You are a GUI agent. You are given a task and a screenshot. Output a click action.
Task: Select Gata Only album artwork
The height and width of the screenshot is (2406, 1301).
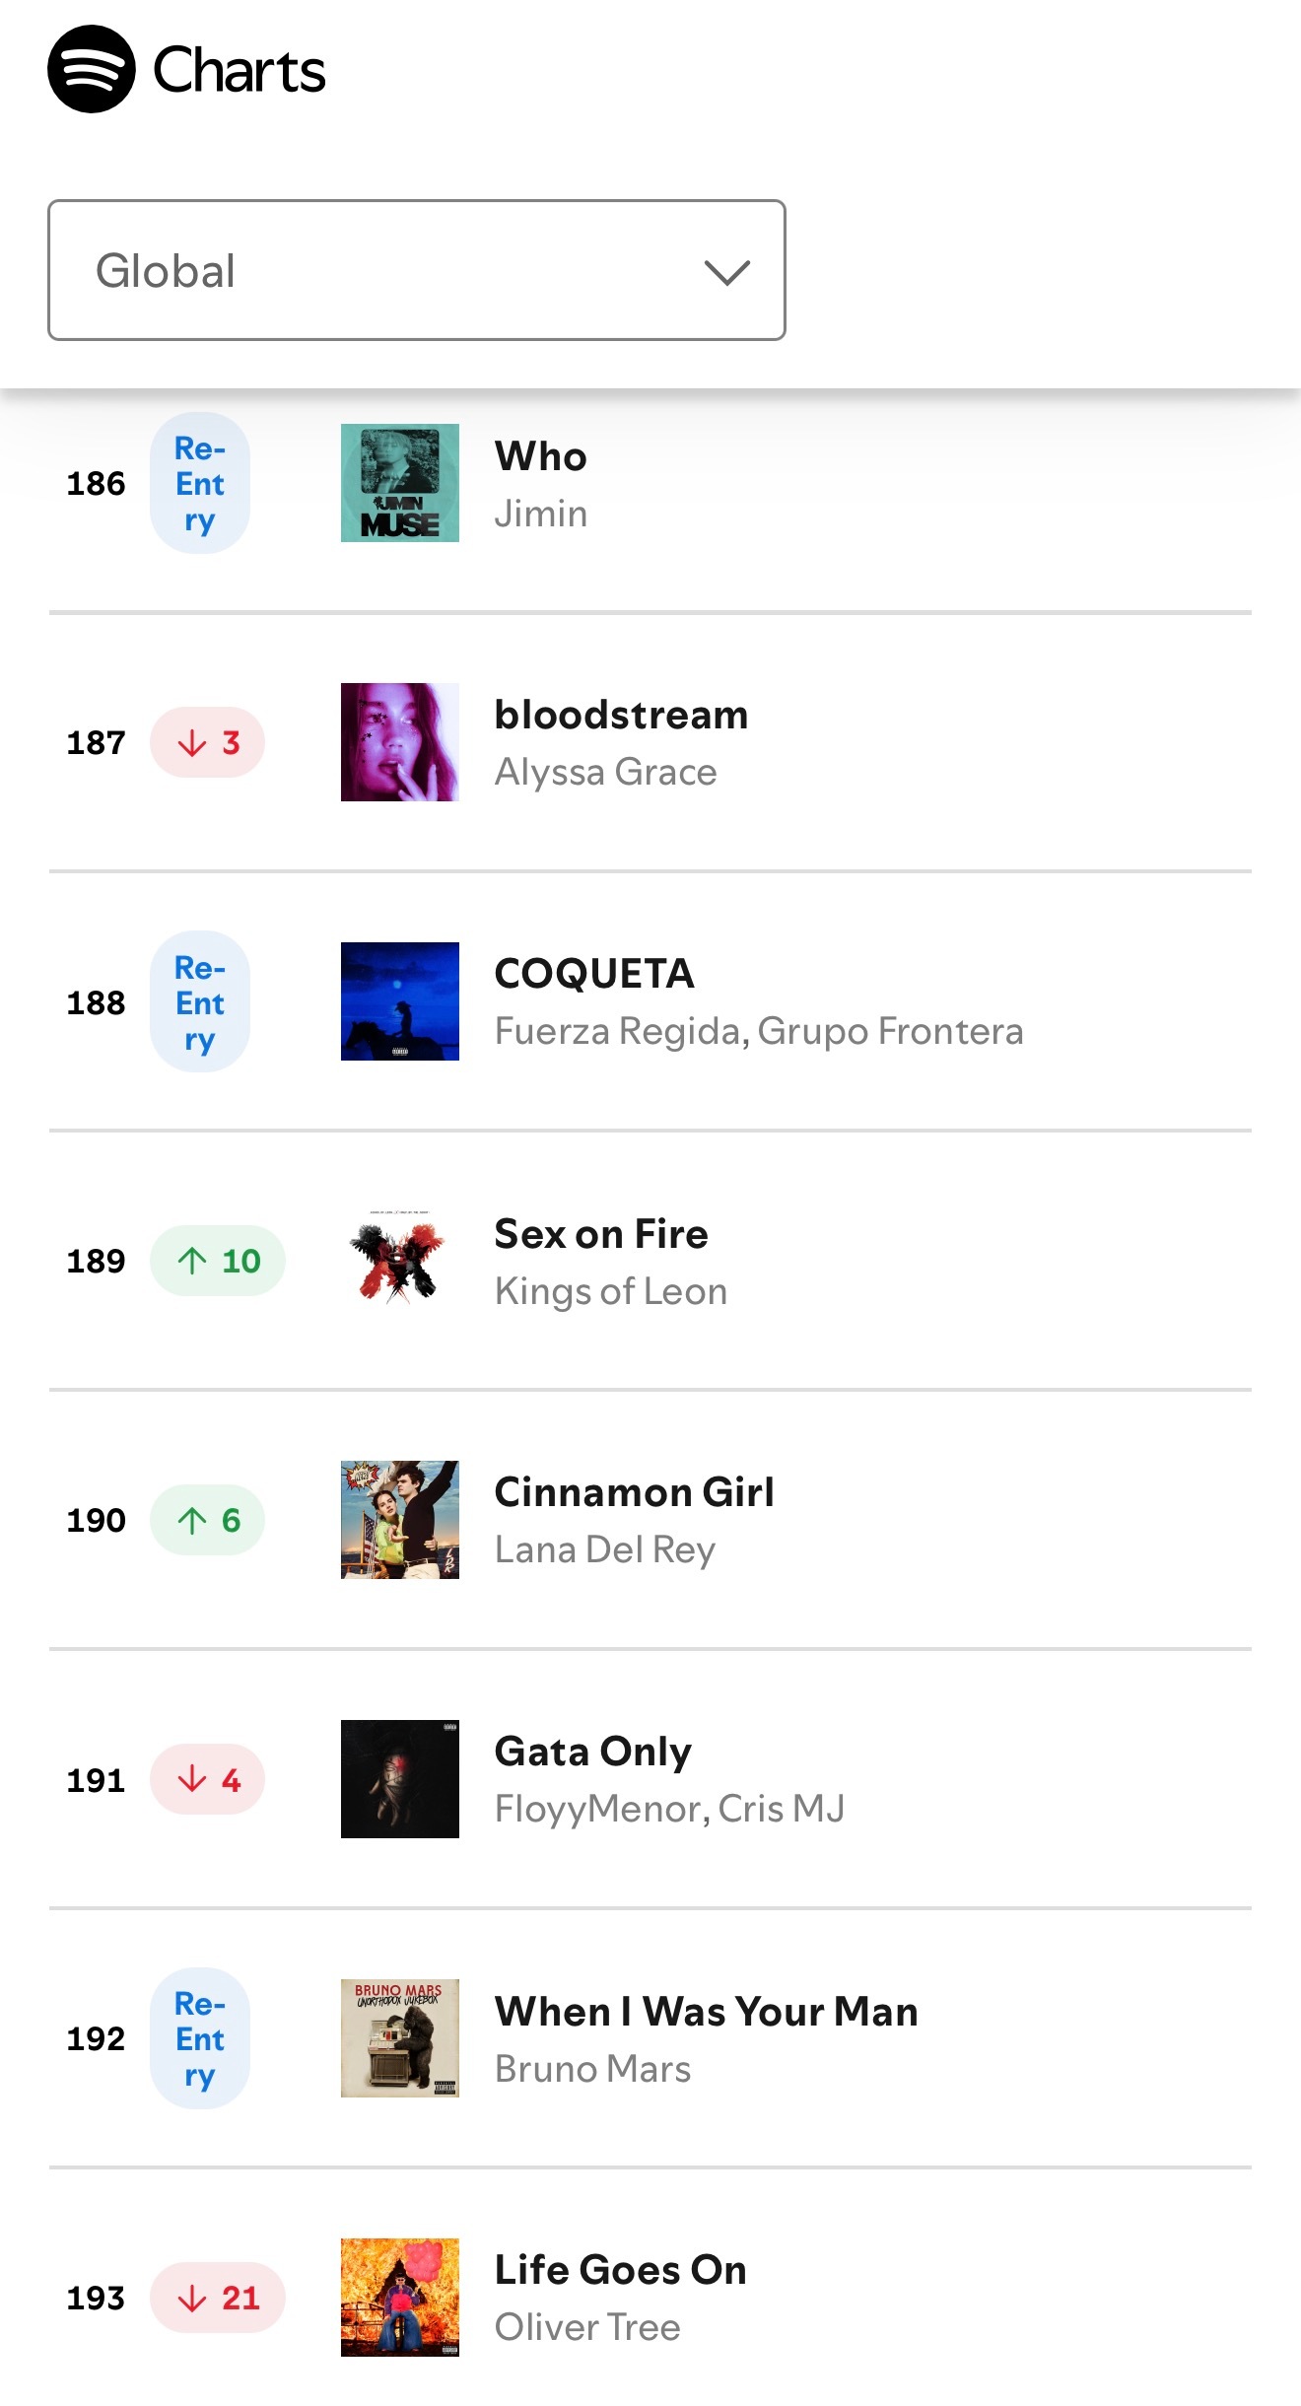400,1779
